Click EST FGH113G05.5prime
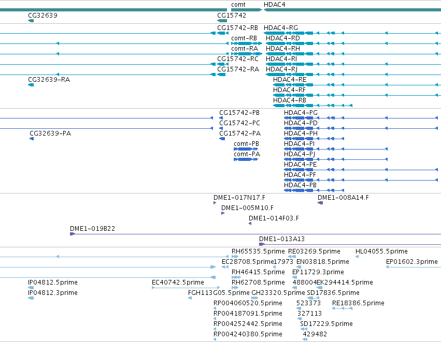441x342 pixels. click(x=219, y=293)
